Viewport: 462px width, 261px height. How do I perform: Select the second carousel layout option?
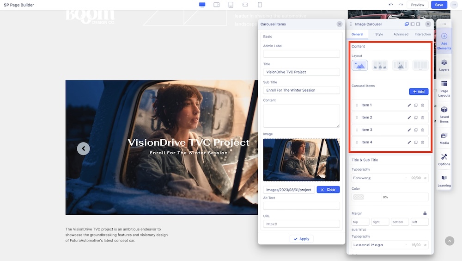coord(380,65)
